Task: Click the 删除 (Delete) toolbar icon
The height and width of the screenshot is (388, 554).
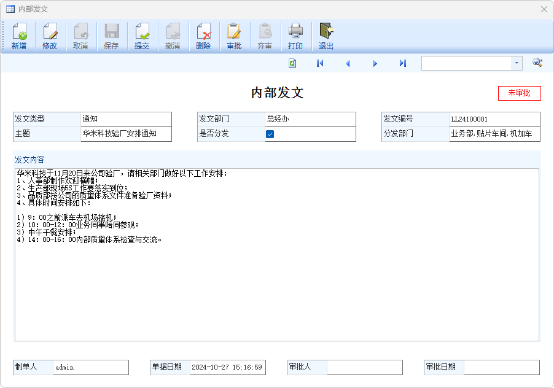Action: tap(203, 36)
